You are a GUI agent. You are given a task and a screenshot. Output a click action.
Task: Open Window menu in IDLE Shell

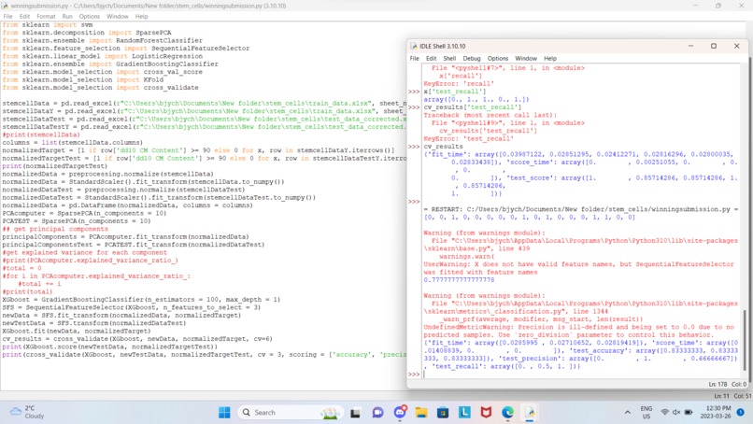click(526, 58)
